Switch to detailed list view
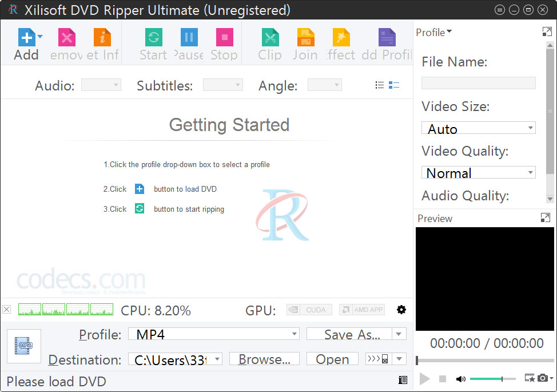 tap(394, 85)
